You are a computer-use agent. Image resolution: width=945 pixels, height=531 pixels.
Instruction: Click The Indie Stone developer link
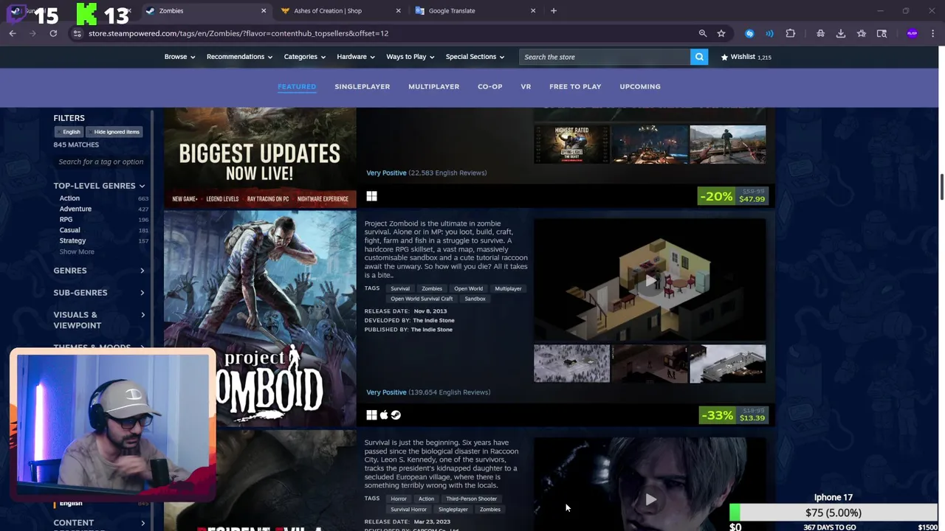pyautogui.click(x=433, y=320)
